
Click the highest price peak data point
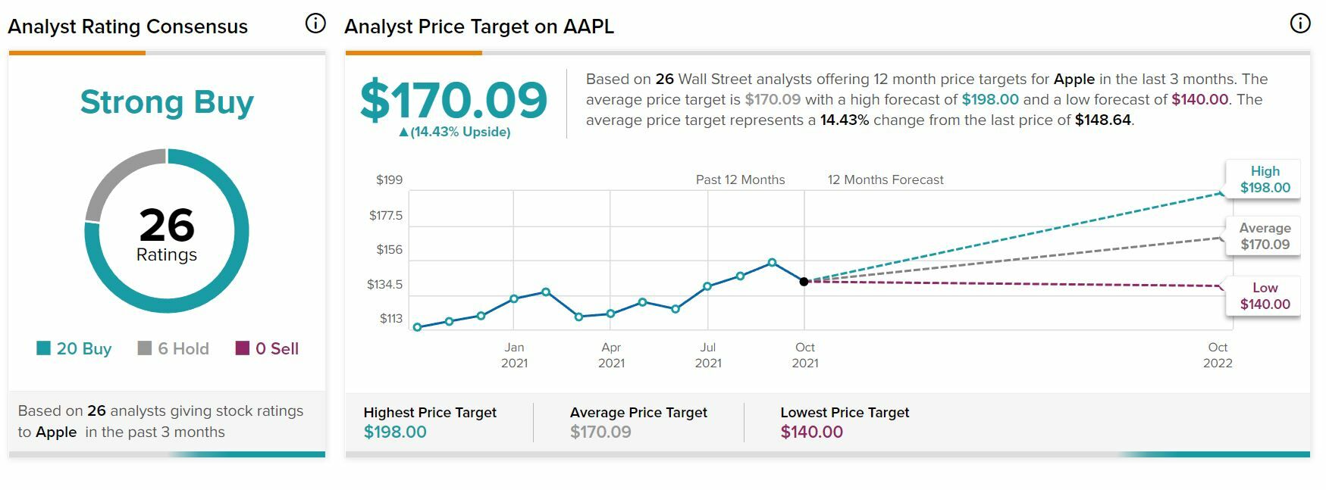click(772, 263)
